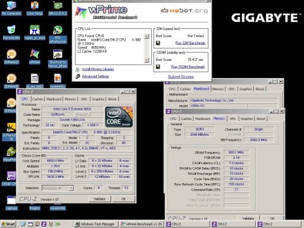Image resolution: width=304 pixels, height=228 pixels.
Task: Click the CPU List scroll down arrow
Action: pyautogui.click(x=147, y=60)
